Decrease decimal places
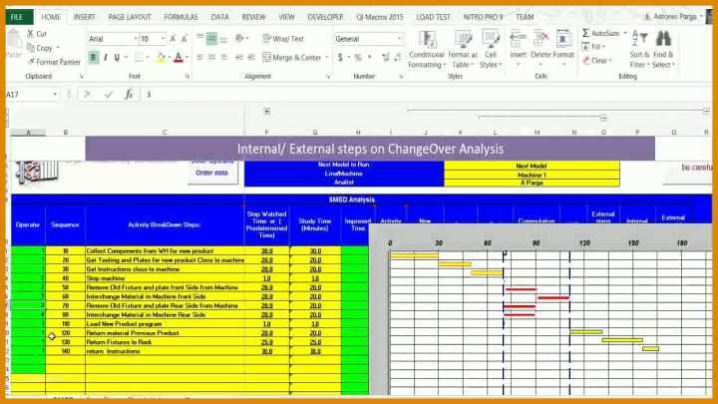Image resolution: width=718 pixels, height=404 pixels. (397, 58)
